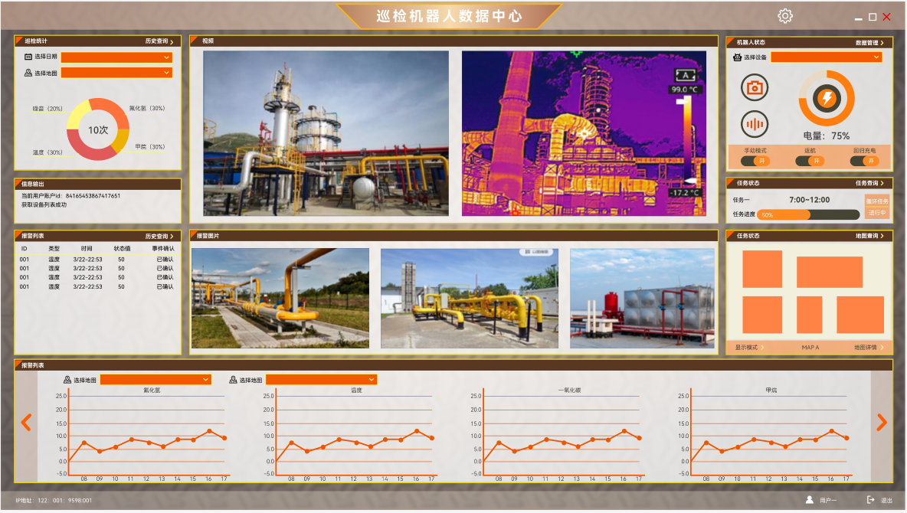Expand the 显示模式 option

[749, 348]
